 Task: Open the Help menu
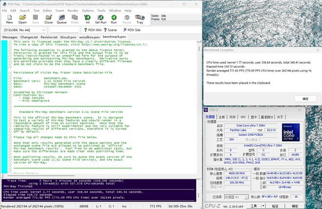click(128, 10)
